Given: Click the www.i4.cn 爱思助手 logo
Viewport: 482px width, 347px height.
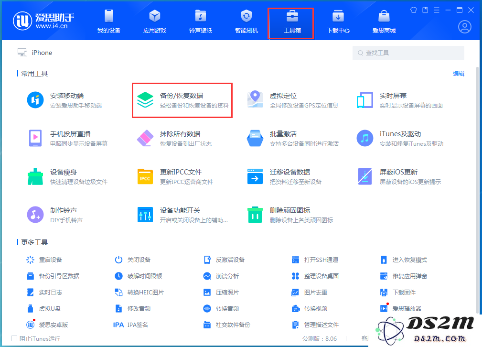Looking at the screenshot, I should click(x=43, y=21).
